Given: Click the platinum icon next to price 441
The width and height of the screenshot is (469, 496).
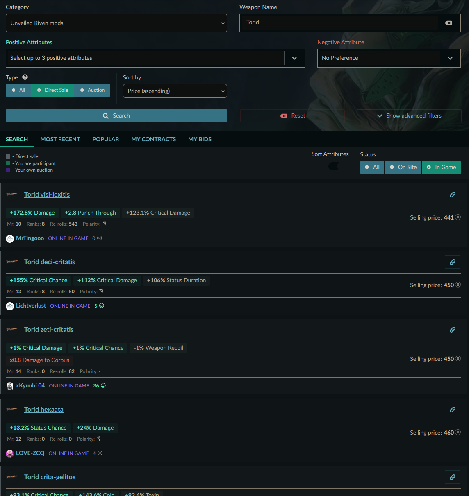Looking at the screenshot, I should pyautogui.click(x=458, y=217).
